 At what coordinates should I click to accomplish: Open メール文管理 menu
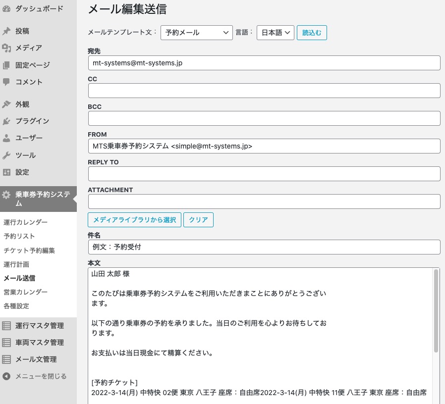(38, 359)
